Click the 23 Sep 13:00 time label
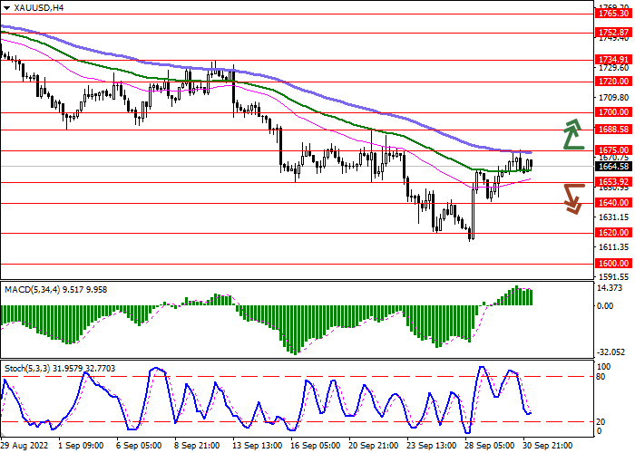Image resolution: width=635 pixels, height=453 pixels. [x=432, y=446]
